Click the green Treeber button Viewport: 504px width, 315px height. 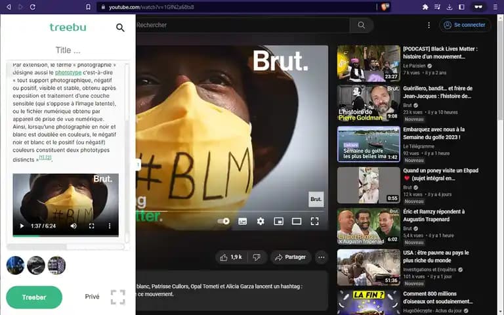[x=34, y=297]
